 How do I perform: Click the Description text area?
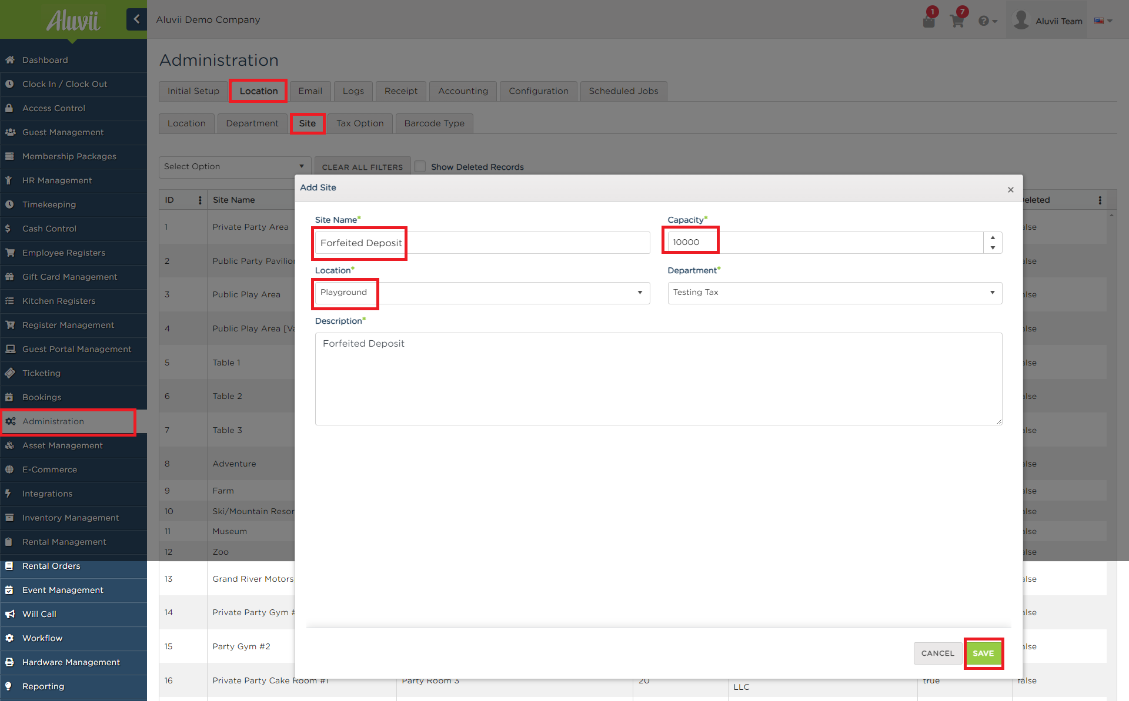coord(658,379)
